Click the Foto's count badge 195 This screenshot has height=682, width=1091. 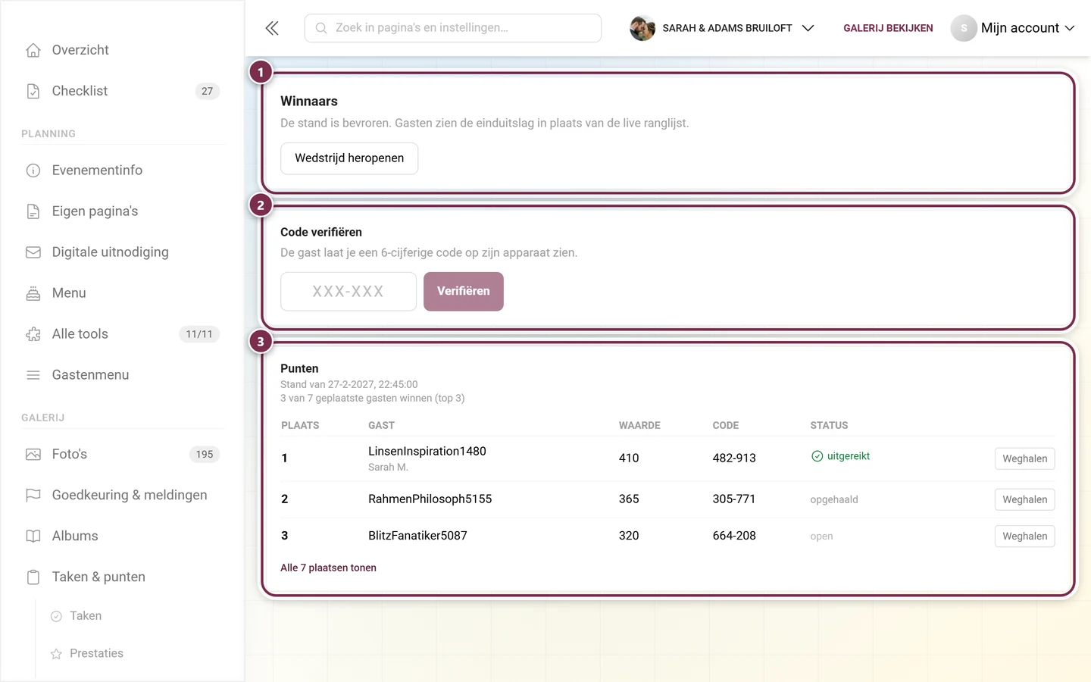click(205, 455)
